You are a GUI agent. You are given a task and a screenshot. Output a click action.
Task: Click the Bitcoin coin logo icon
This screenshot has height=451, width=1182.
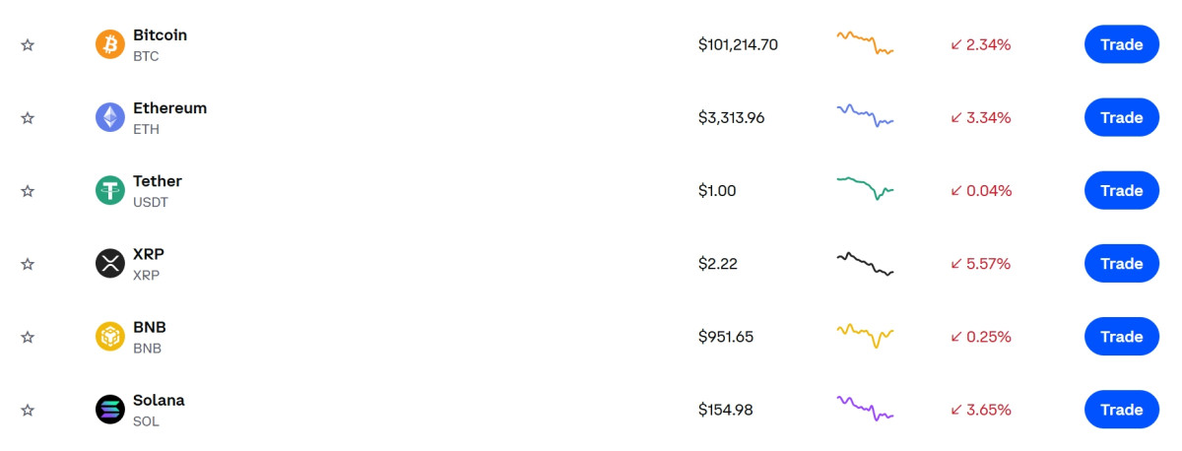tap(109, 44)
